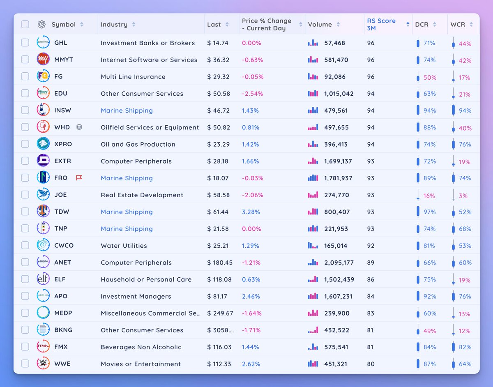The image size is (493, 387).
Task: Click the TDW company logo
Action: (x=43, y=211)
